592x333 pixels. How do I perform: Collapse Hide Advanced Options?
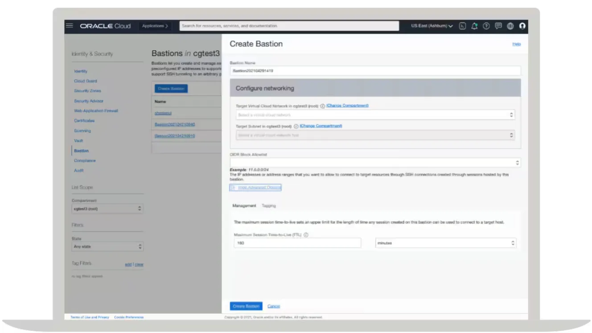click(256, 188)
